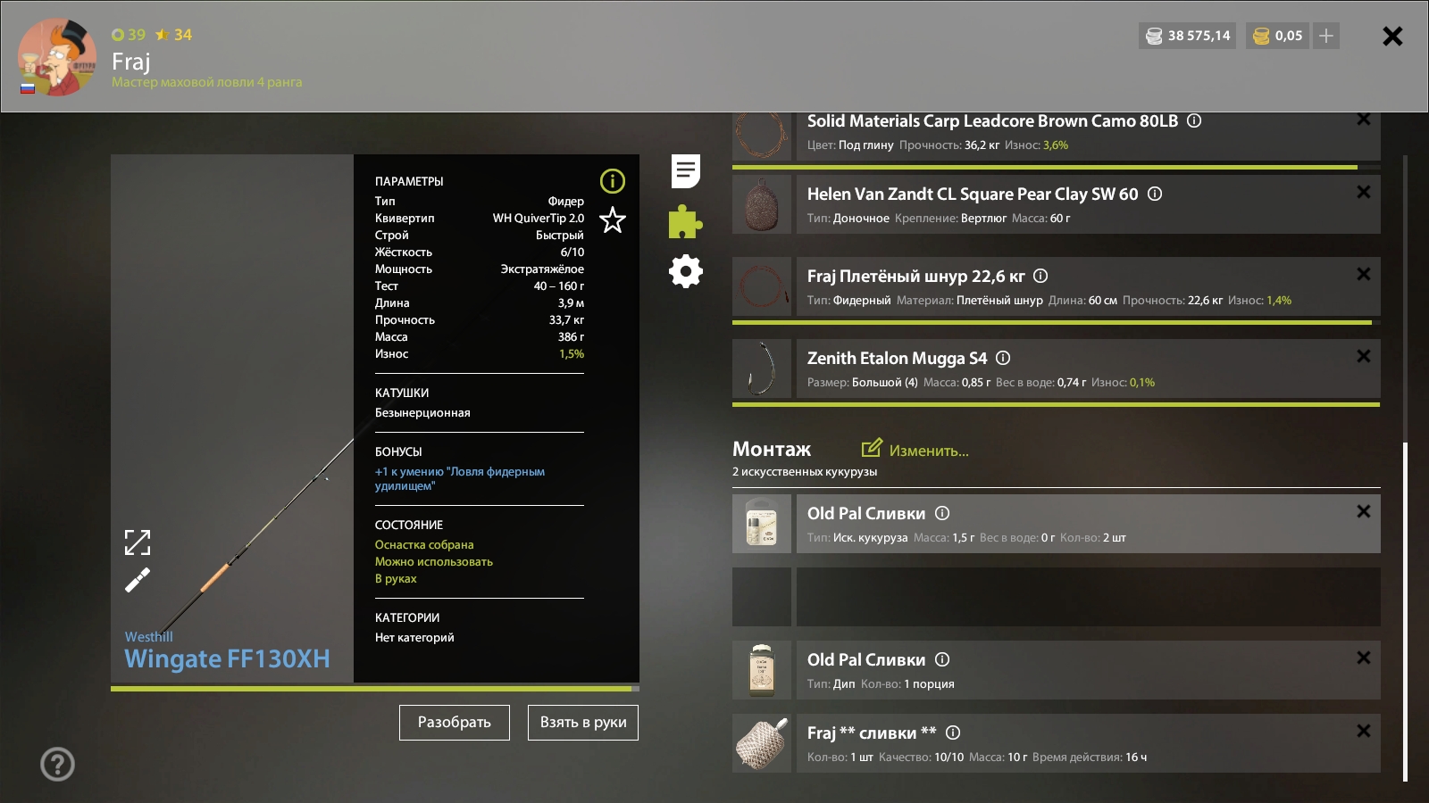Screen dimensions: 1429x803
Task: Show info for Old Pal Сливки dip
Action: (942, 659)
